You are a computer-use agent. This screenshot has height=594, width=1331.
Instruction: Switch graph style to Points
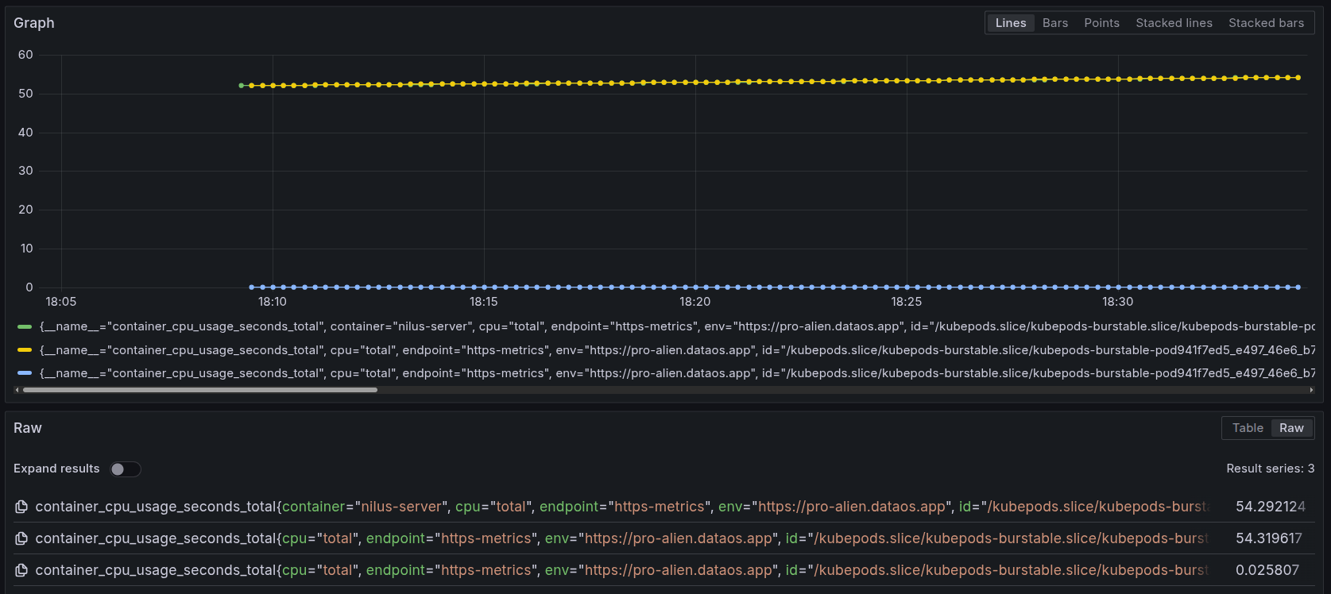coord(1101,23)
